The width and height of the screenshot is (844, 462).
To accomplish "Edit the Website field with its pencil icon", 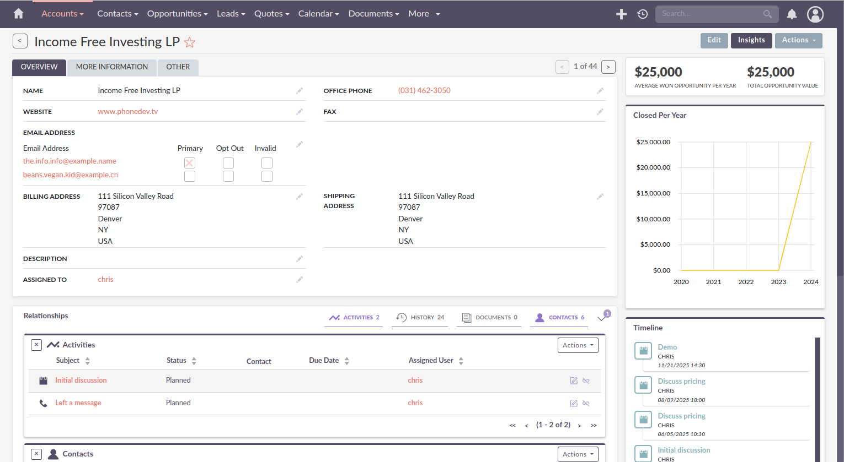I will [300, 111].
